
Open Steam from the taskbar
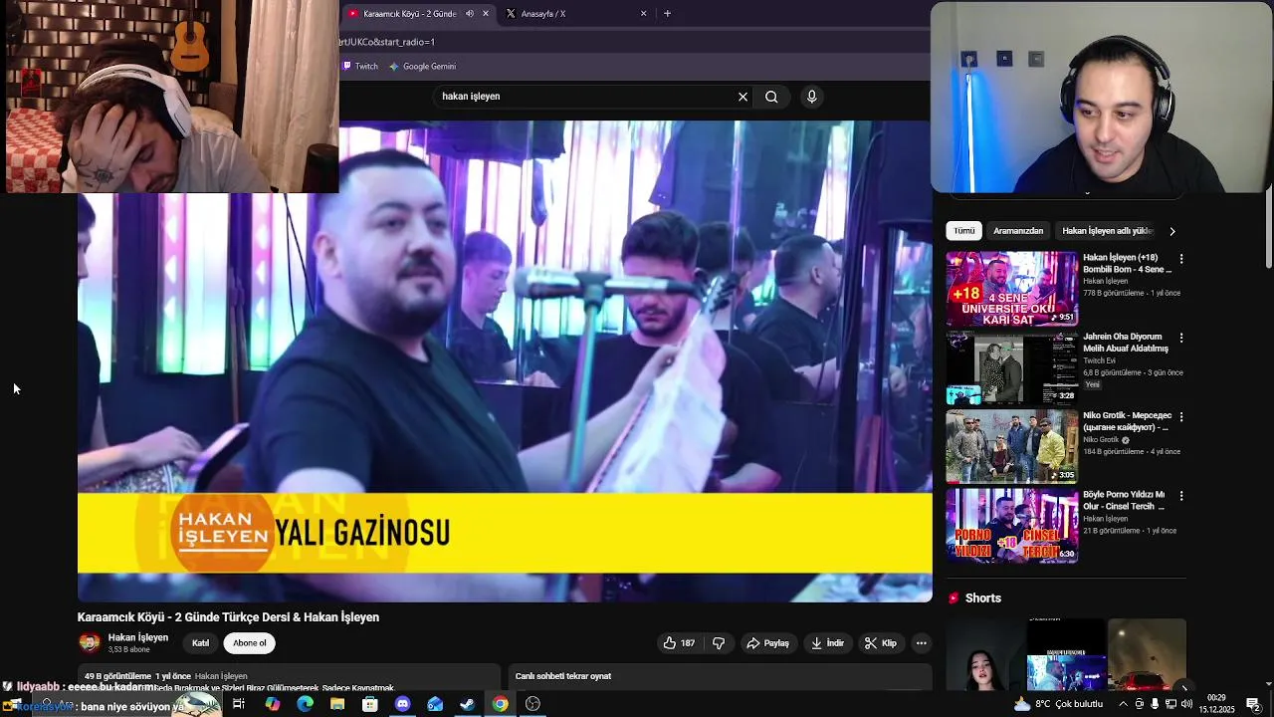467,704
